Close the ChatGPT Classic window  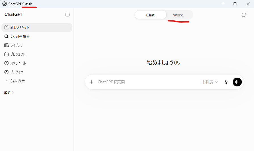pos(248,4)
